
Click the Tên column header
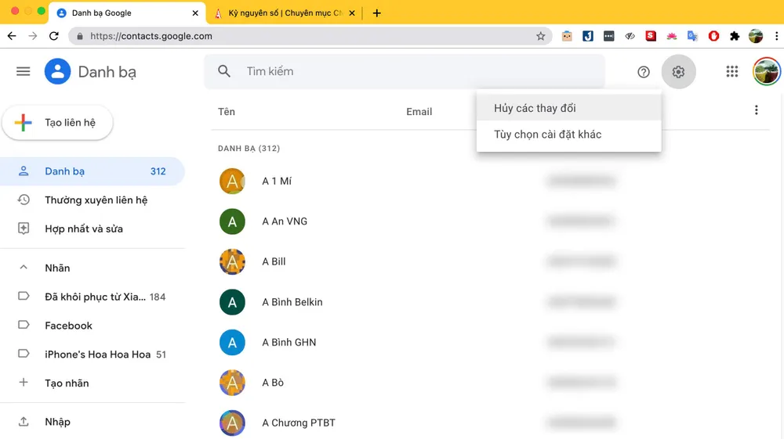227,112
